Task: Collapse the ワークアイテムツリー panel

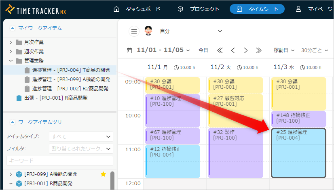Action: point(12,122)
